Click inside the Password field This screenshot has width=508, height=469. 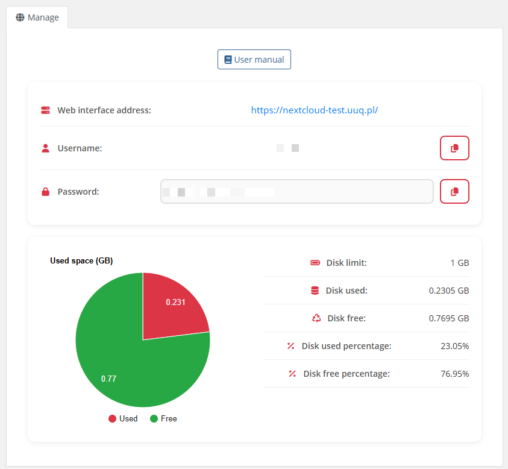350,192
